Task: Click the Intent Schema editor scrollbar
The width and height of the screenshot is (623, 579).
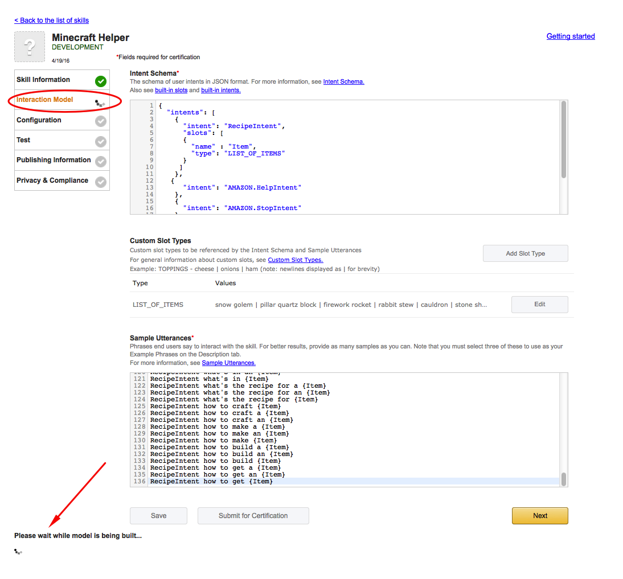Action: [563, 139]
